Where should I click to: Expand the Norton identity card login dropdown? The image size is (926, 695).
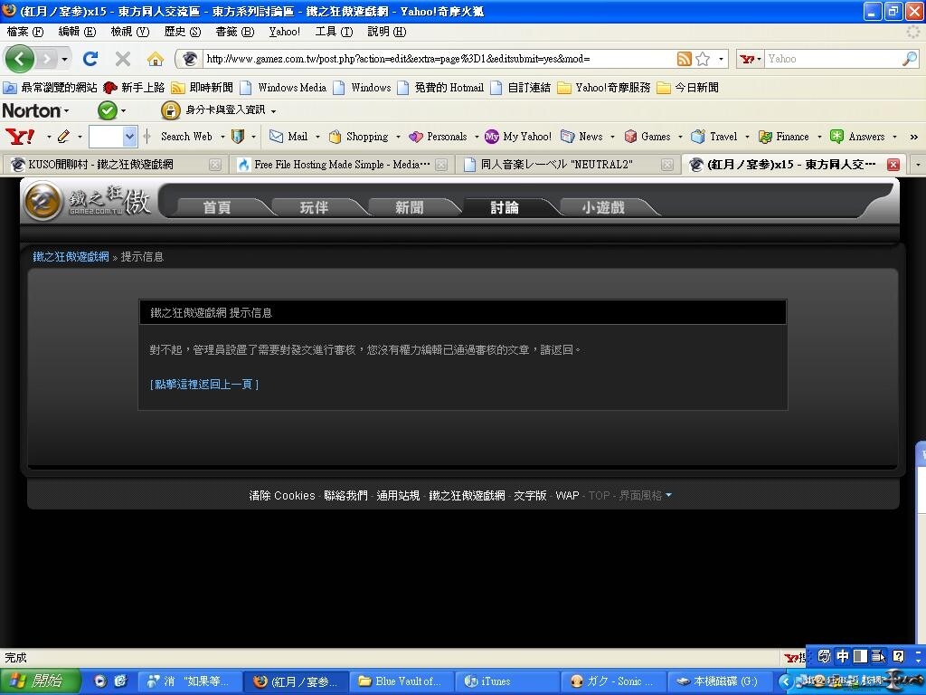273,110
